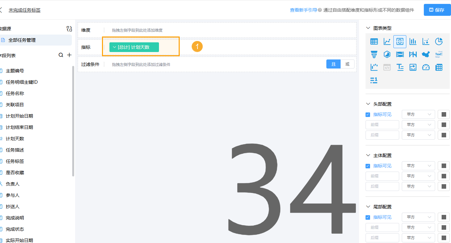Disable 指标可见 in 尾部配置 section
The width and height of the screenshot is (451, 243).
(x=368, y=217)
